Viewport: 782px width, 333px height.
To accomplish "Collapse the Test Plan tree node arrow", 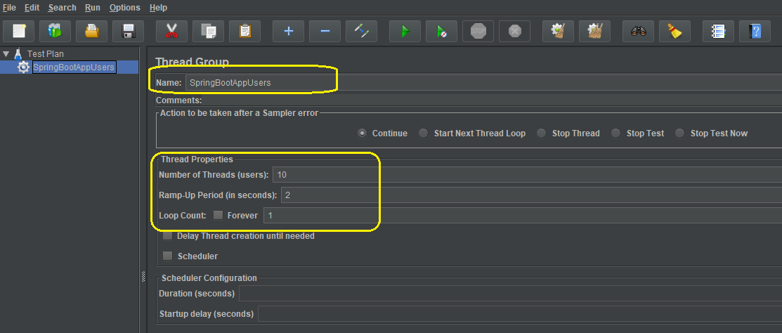I will tap(6, 53).
